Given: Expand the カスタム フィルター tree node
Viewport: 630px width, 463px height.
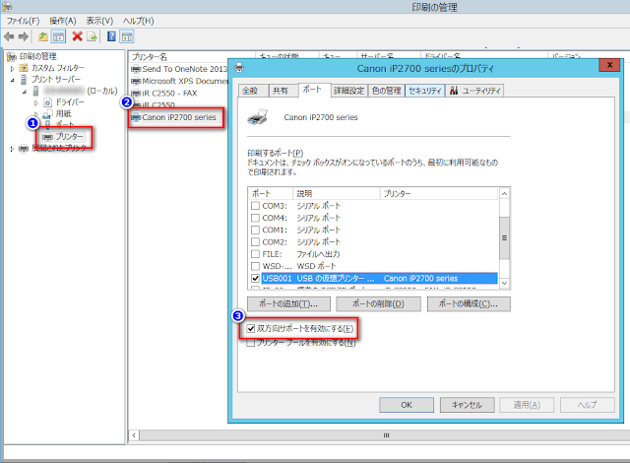Looking at the screenshot, I should point(12,68).
